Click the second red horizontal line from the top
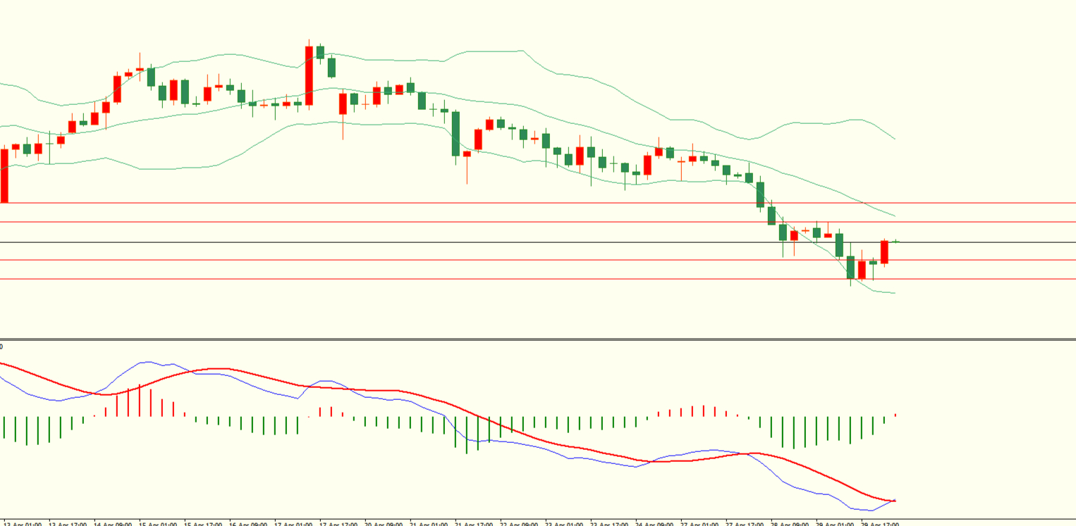Screen dimensions: 1076x526 494,222
